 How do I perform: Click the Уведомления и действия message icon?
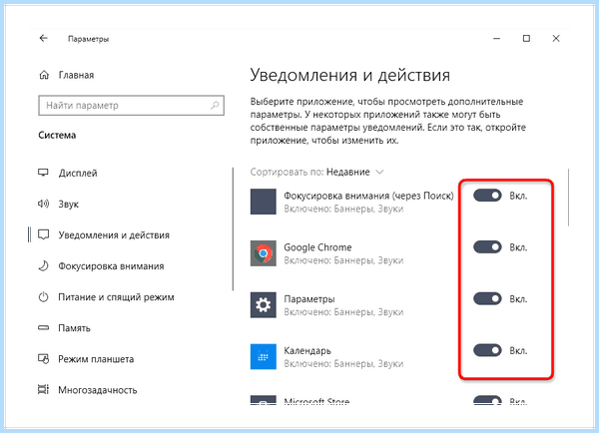(44, 234)
